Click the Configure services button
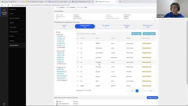Viewport: 188px width, 106px height. tap(152, 97)
